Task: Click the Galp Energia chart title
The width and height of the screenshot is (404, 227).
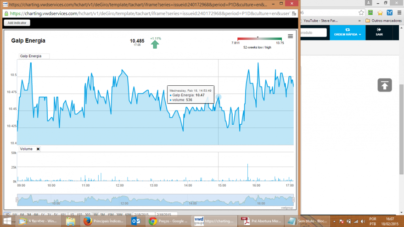Action: coord(28,41)
